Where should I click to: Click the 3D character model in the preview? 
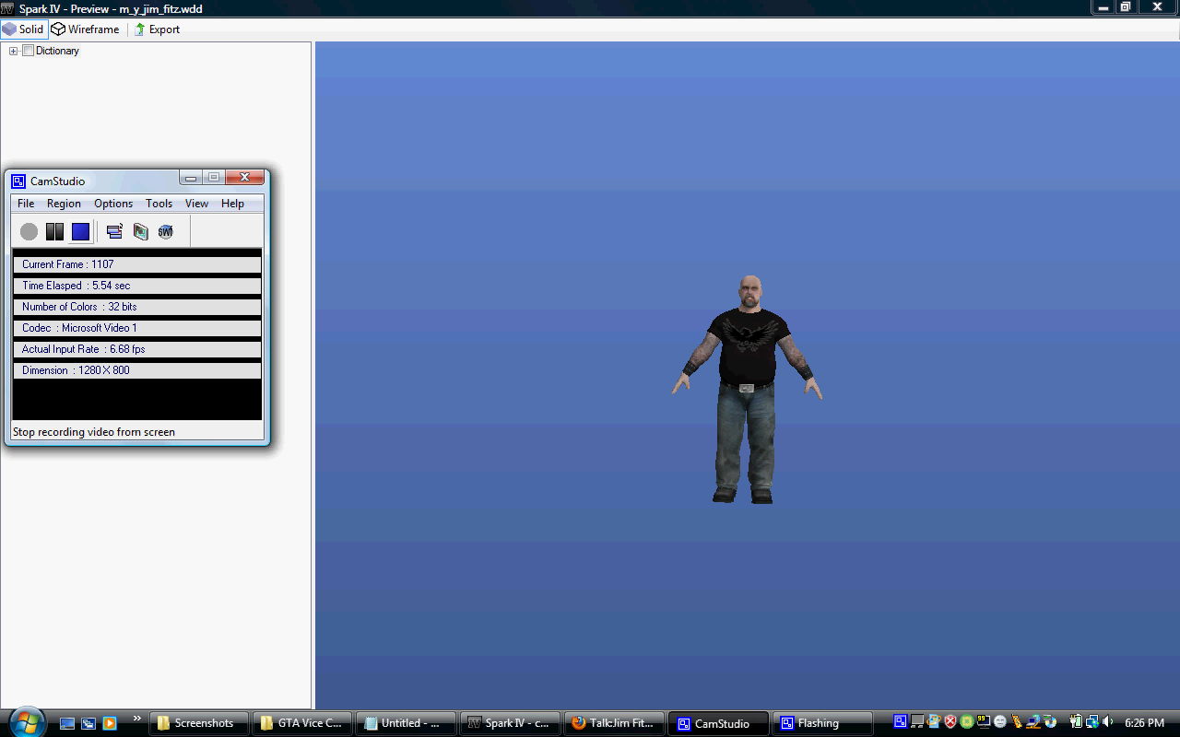coord(746,388)
